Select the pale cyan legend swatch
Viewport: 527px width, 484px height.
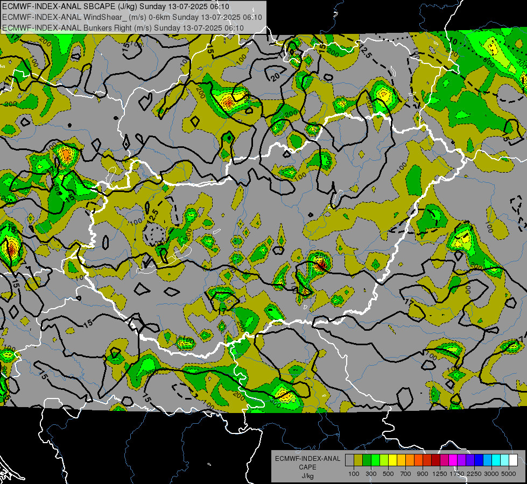[505, 460]
